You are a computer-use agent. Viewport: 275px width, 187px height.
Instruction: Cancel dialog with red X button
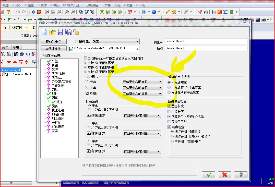coord(224,175)
